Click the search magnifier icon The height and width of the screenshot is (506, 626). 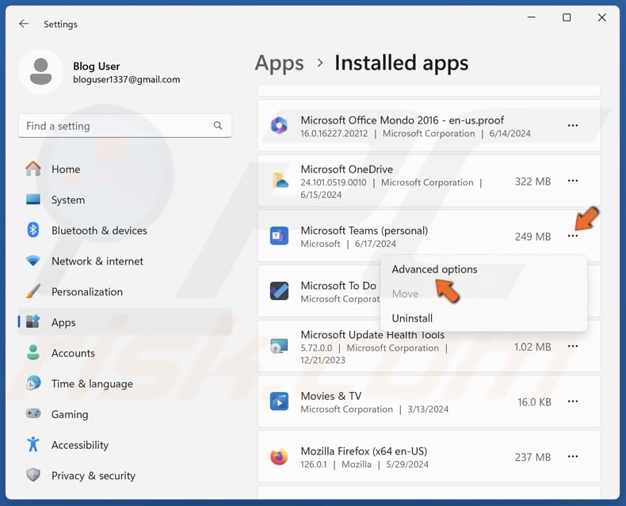218,126
